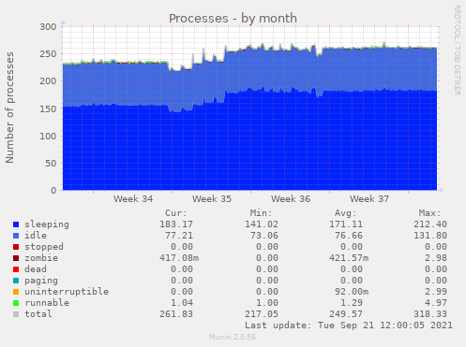Click the 'Min:' column header
This screenshot has height=347, width=466.
click(x=261, y=213)
